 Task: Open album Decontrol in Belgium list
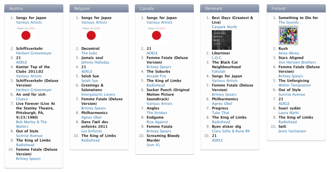90,48
